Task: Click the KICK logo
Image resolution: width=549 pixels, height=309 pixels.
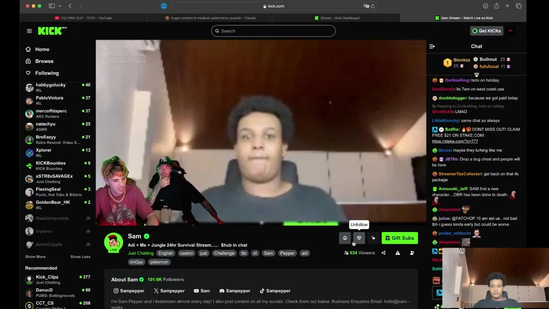Action: click(x=52, y=31)
